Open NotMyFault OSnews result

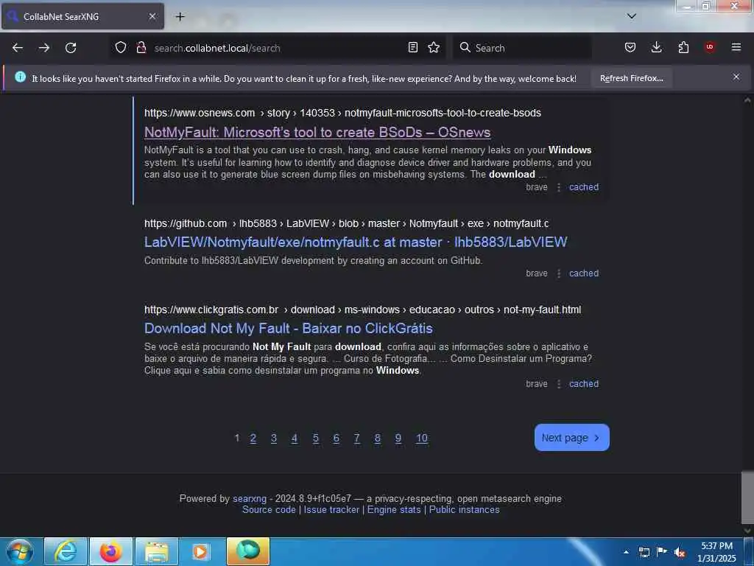click(317, 133)
